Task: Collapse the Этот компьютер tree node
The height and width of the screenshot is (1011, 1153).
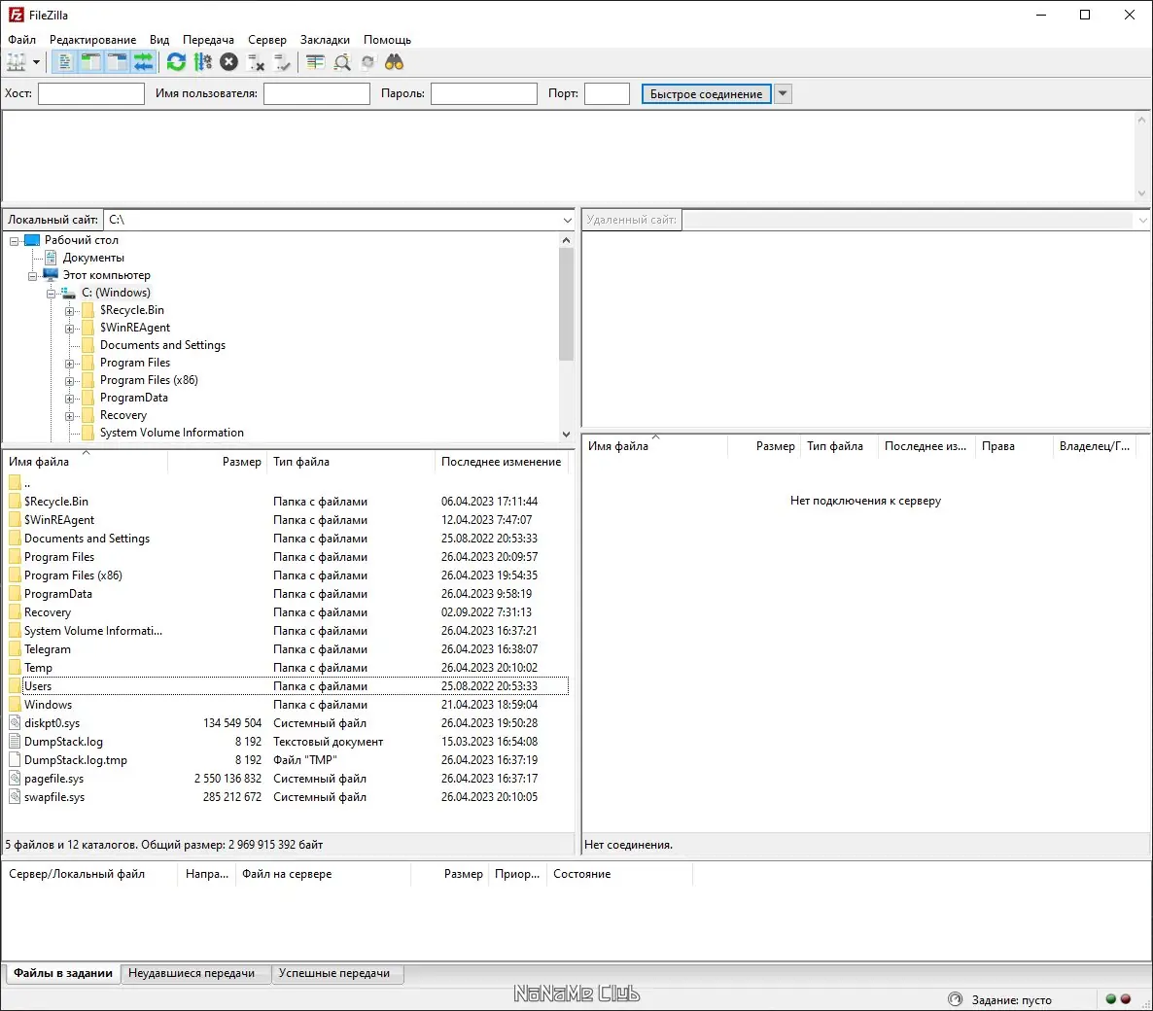Action: (32, 276)
